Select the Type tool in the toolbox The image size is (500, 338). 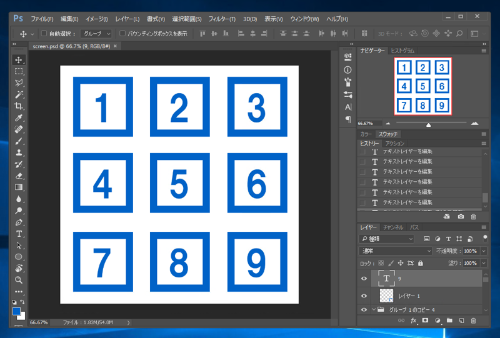(19, 234)
